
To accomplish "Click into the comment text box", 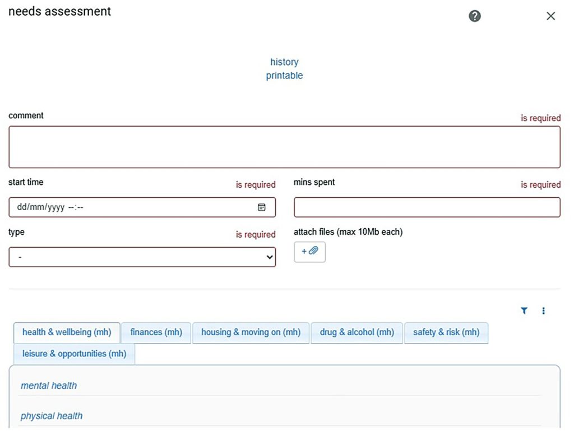I will click(x=284, y=147).
